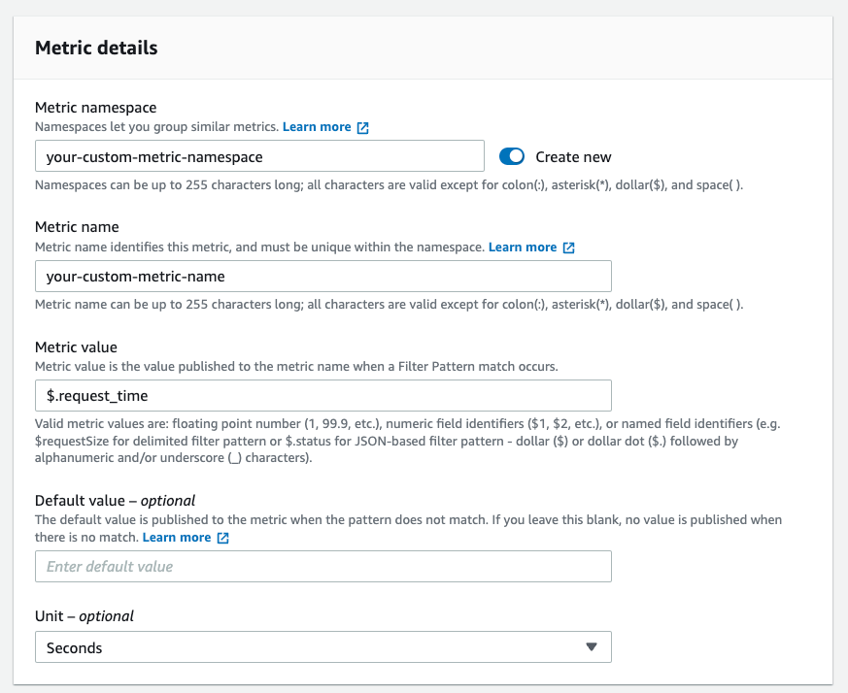848x693 pixels.
Task: Open the Learn more link for Default value
Action: pyautogui.click(x=177, y=538)
